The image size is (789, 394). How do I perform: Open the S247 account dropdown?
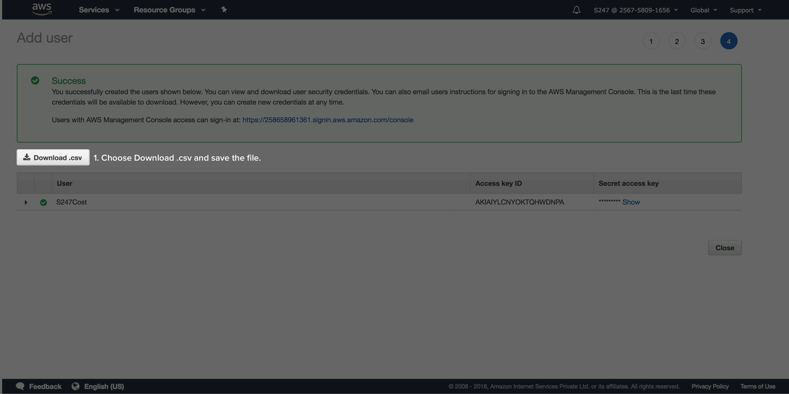pos(636,10)
